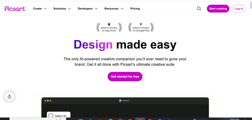Click the floating share icon button
The height and width of the screenshot is (120, 252).
coord(9,97)
